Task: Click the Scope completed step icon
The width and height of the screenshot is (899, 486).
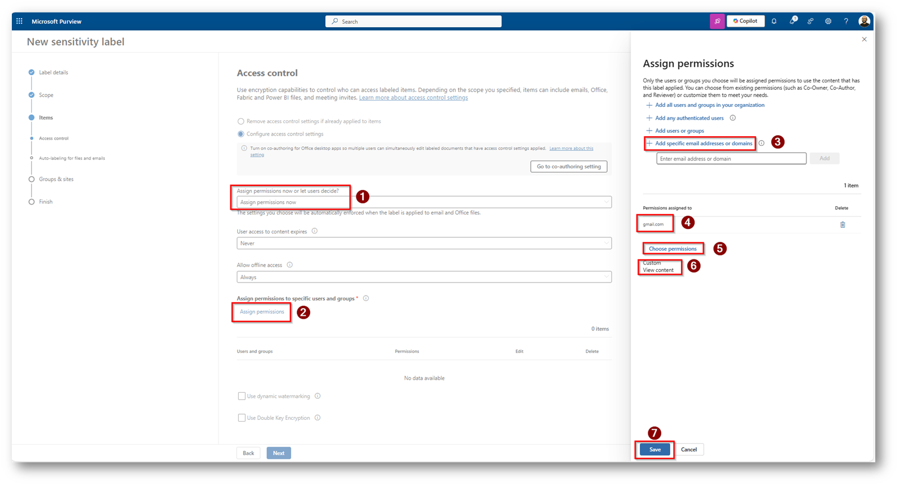Action: point(32,95)
